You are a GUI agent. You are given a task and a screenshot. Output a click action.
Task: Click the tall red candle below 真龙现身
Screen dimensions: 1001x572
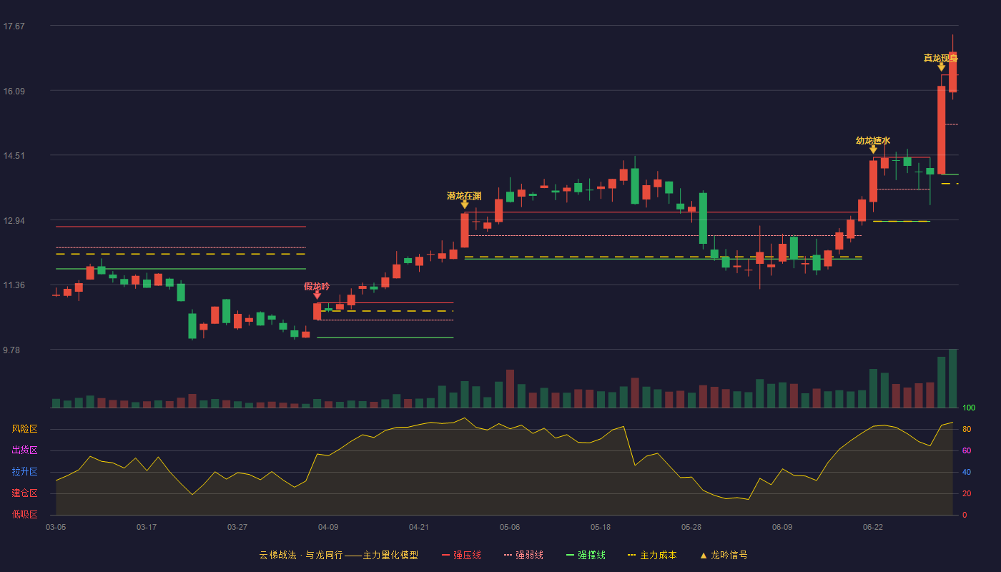tap(942, 130)
